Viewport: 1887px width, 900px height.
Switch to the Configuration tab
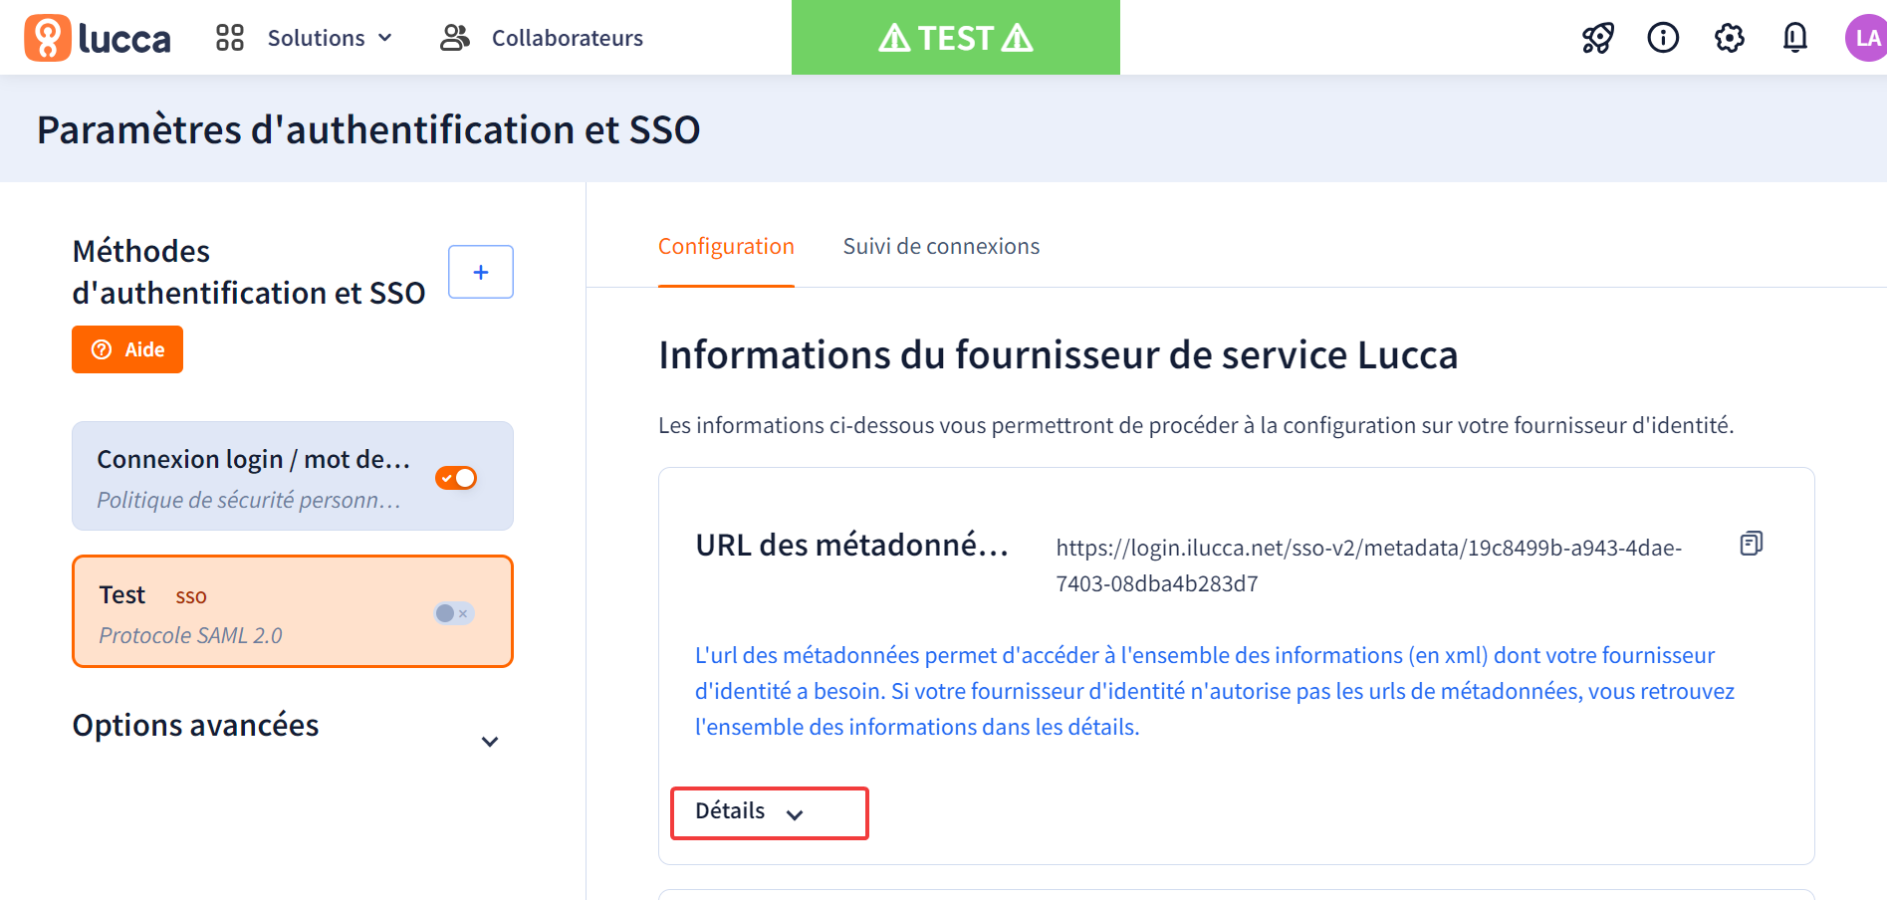coord(726,246)
